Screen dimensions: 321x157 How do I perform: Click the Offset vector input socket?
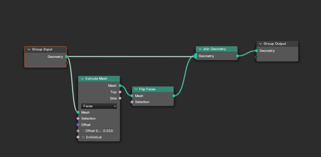[78, 125]
